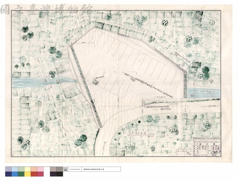Choose the light pink color swatch

coord(41,169)
